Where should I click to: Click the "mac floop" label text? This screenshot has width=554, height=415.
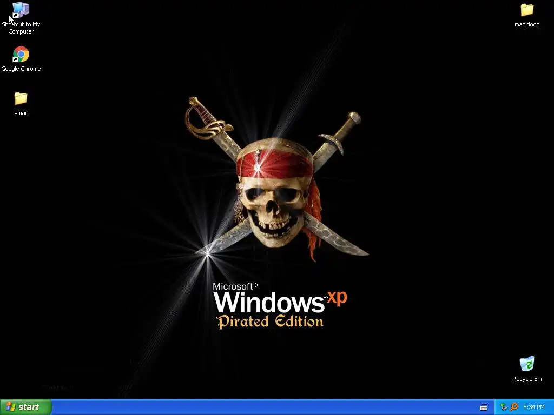coord(527,24)
